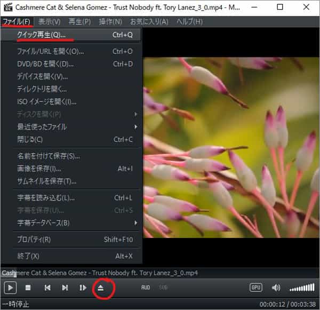Image resolution: width=320 pixels, height=310 pixels.
Task: Stop playback with the square button
Action: (28, 288)
